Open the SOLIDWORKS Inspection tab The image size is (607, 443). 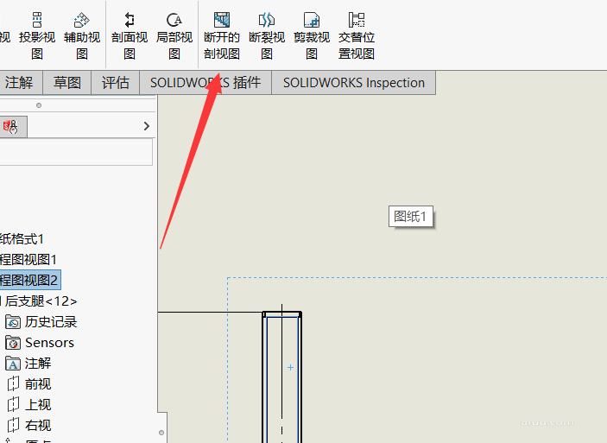click(354, 83)
